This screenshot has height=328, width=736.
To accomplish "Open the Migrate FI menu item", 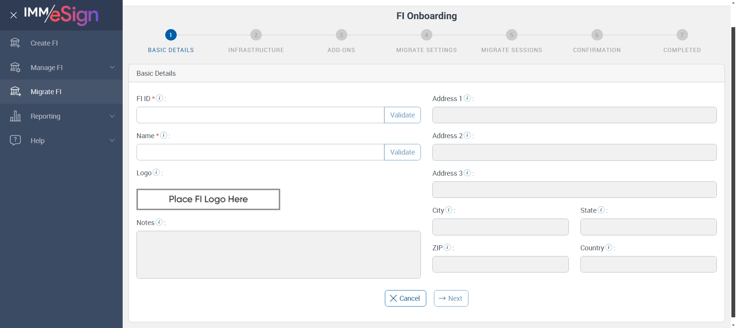I will [46, 92].
